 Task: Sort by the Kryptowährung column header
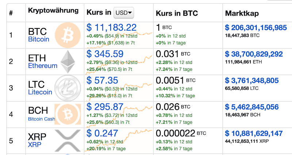pyautogui.click(x=53, y=10)
